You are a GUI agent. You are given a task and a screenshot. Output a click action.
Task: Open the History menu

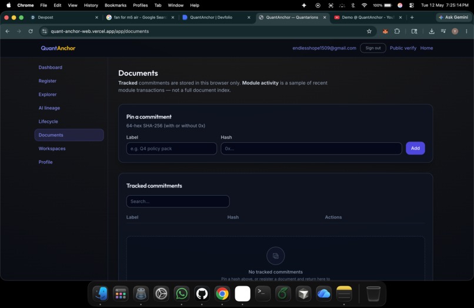click(91, 5)
